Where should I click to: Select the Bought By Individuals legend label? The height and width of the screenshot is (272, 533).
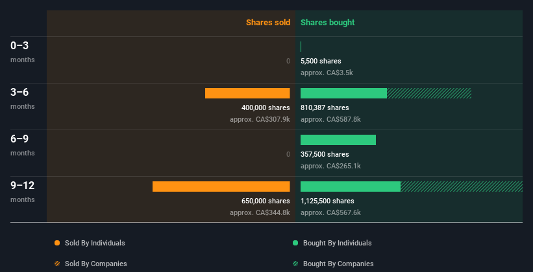click(x=337, y=243)
